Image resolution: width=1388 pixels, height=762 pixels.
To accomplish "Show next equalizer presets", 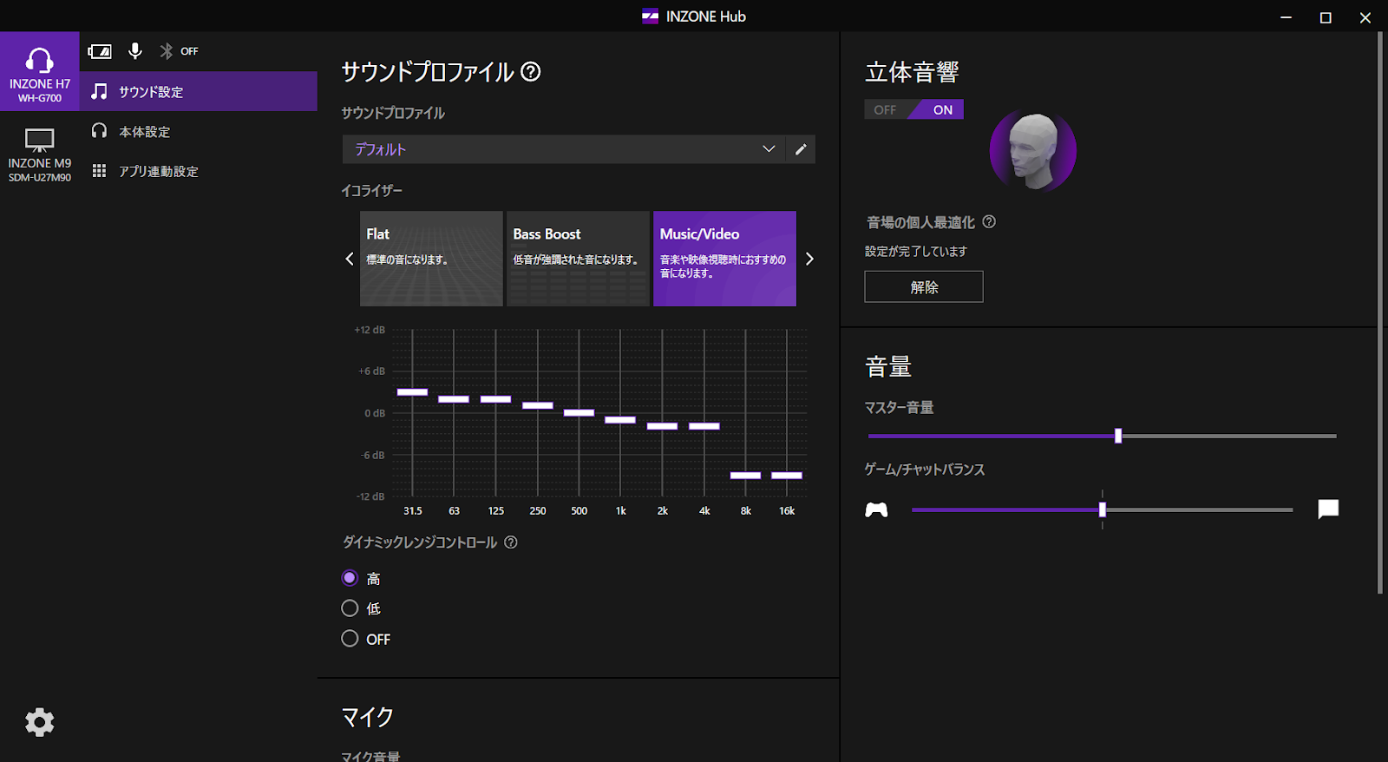I will coord(809,259).
